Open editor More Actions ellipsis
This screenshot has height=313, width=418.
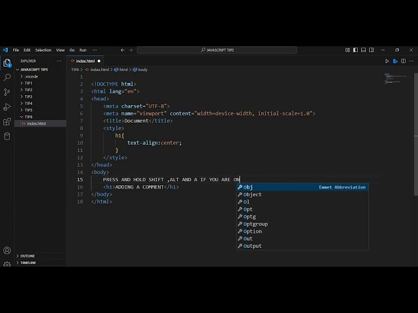pyautogui.click(x=411, y=61)
